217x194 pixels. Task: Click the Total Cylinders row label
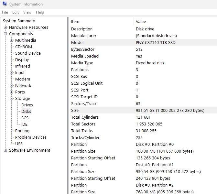click(85, 117)
